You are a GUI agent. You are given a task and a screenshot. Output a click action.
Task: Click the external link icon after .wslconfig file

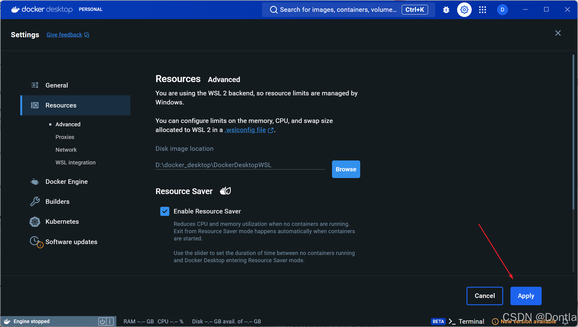(x=271, y=130)
